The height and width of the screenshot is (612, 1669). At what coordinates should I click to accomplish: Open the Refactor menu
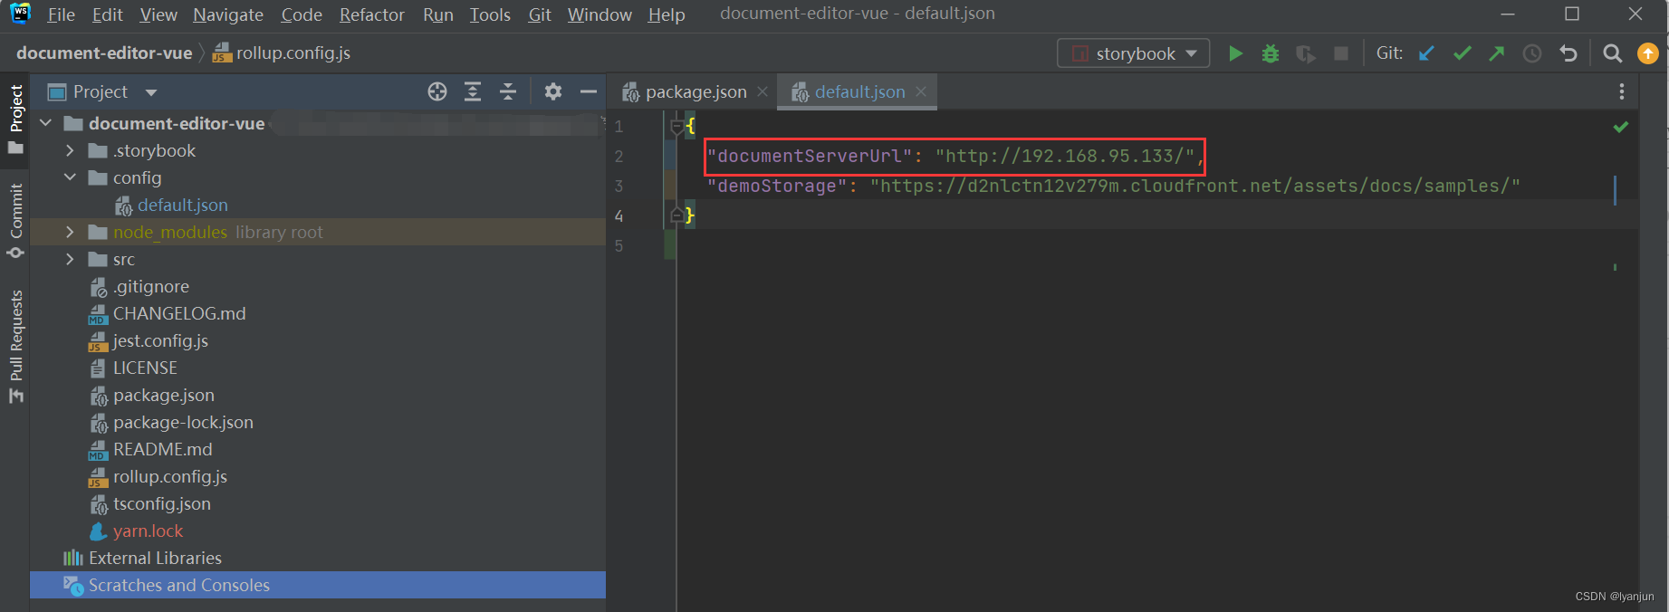[372, 14]
